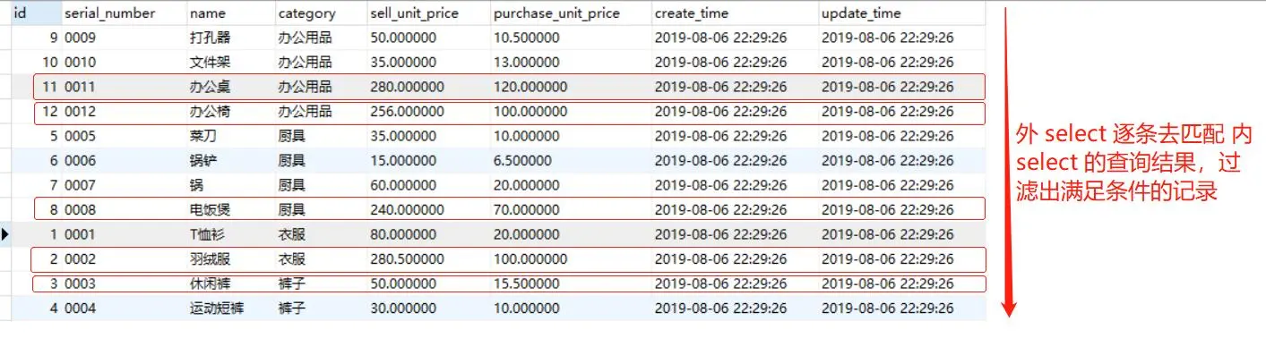Select the name cell 锅铲

tap(203, 160)
